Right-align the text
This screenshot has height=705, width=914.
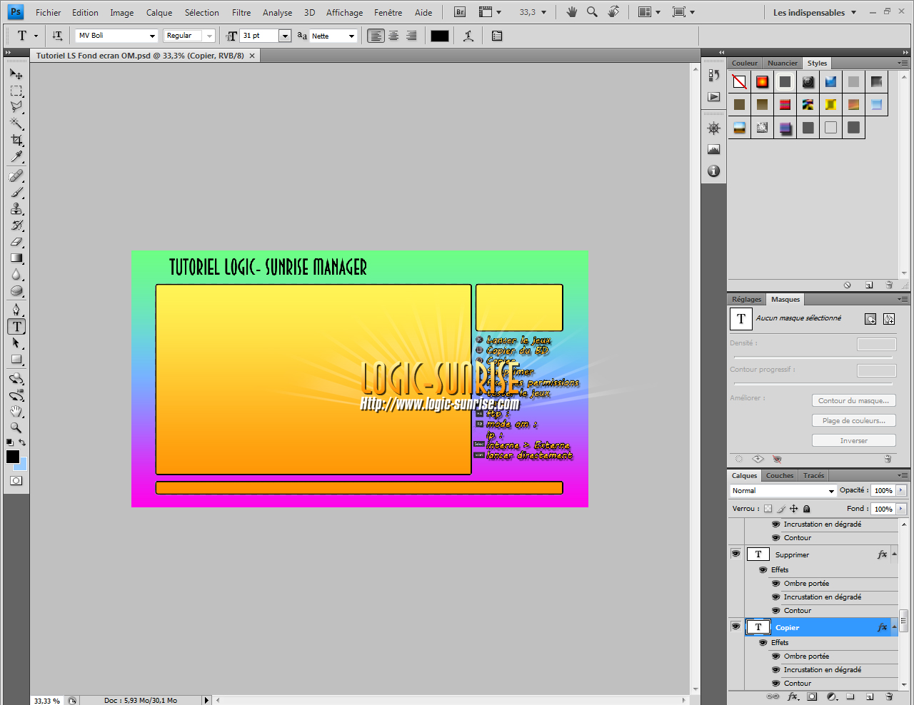click(411, 36)
